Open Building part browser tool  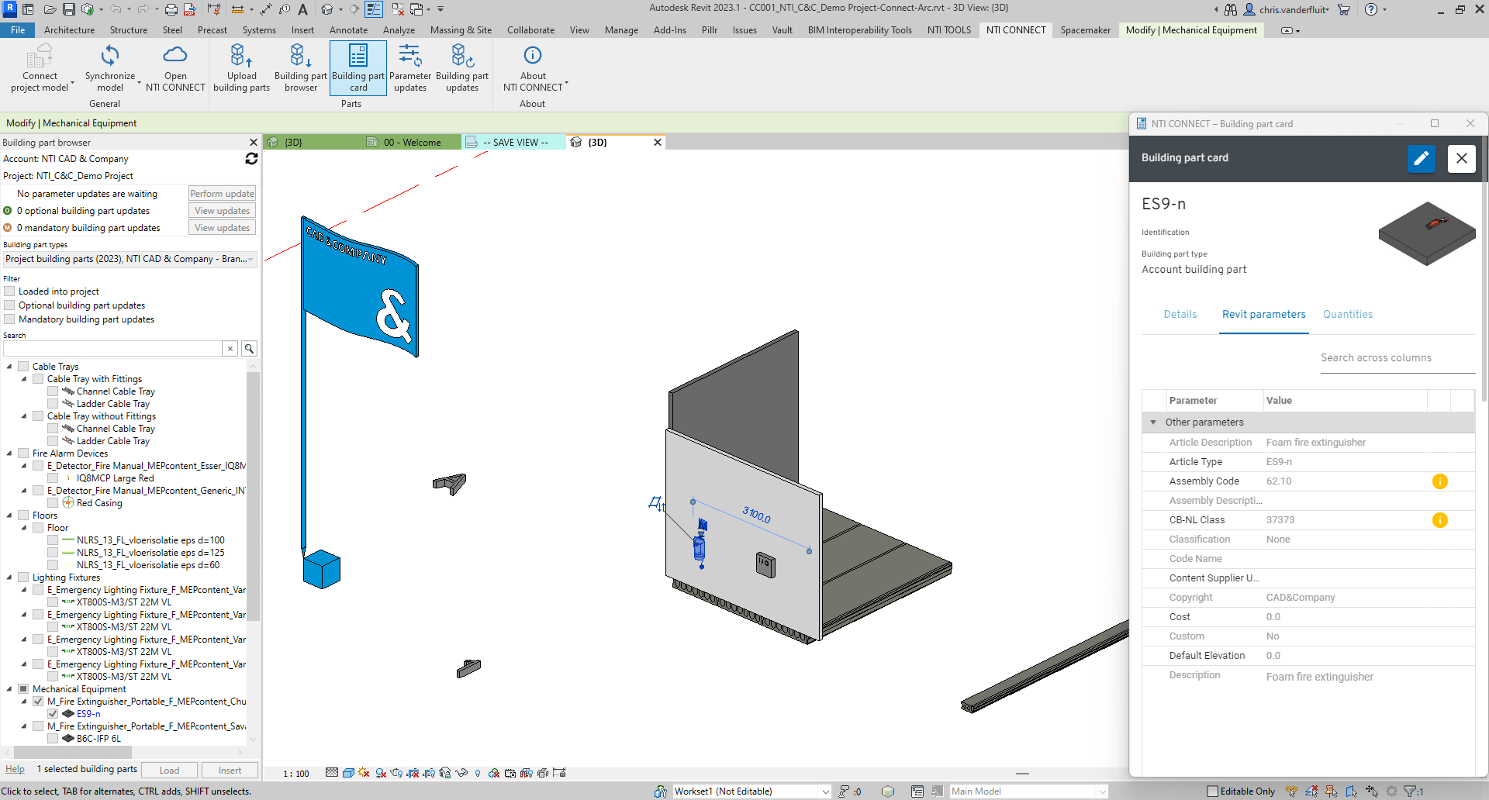(301, 68)
